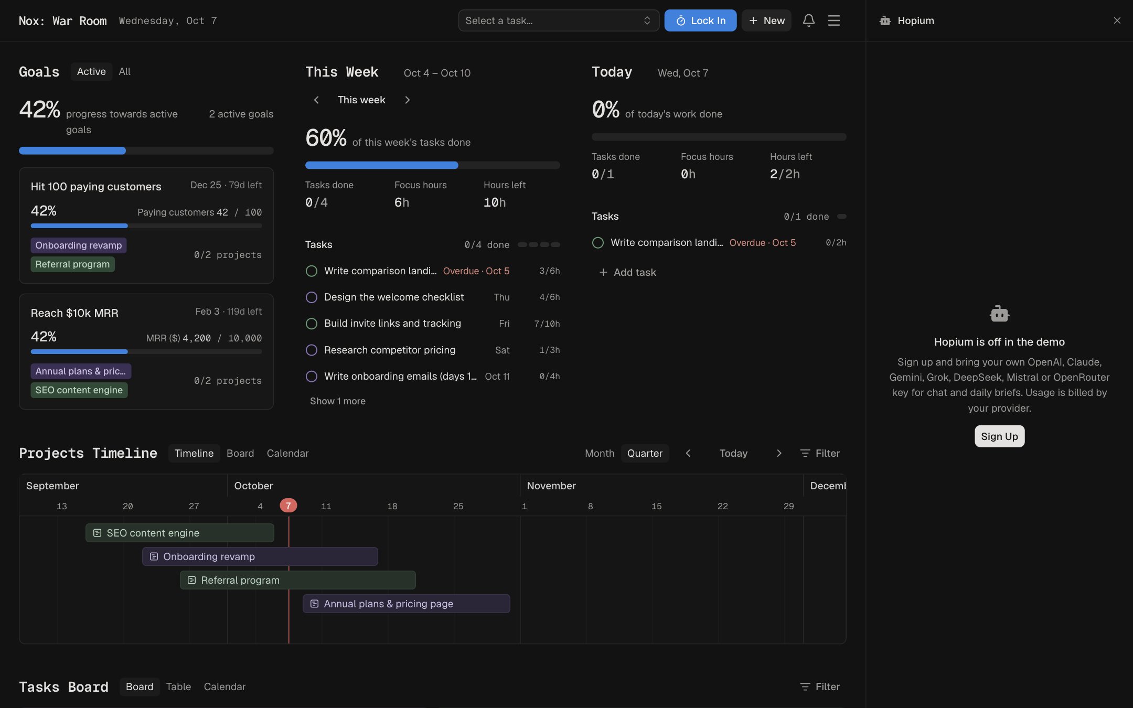1133x708 pixels.
Task: Click the Hopium robot icon in panel header
Action: click(x=885, y=20)
